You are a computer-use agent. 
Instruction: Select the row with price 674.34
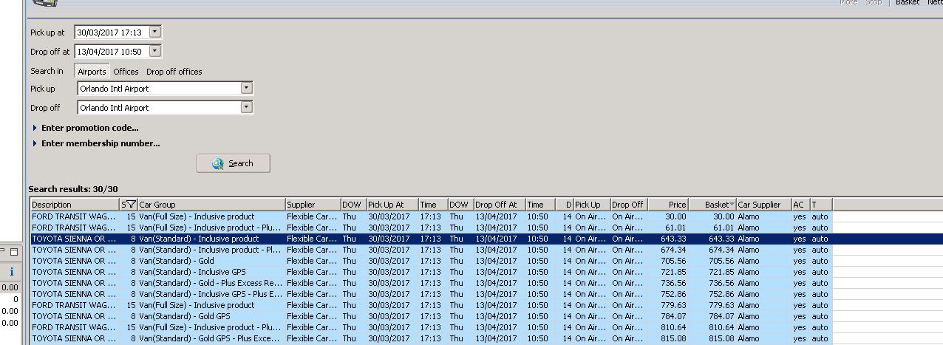pos(432,250)
